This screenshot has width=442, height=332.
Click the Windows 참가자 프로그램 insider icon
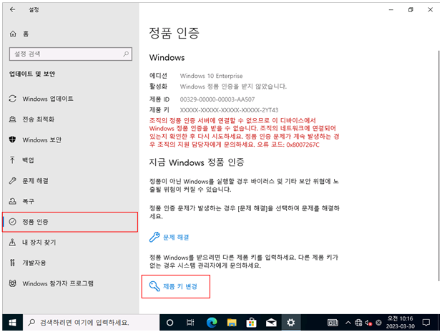[x=12, y=283]
